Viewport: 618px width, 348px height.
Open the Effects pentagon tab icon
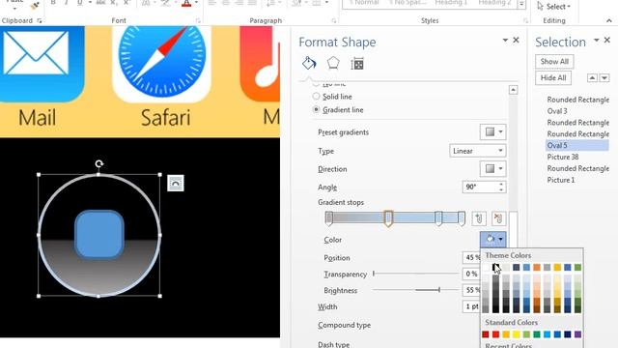pos(333,63)
